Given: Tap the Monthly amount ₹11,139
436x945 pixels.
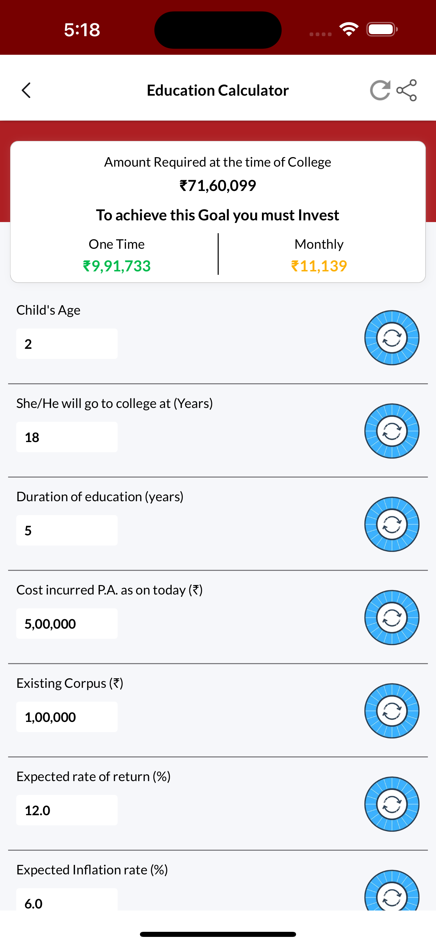Looking at the screenshot, I should [x=319, y=266].
